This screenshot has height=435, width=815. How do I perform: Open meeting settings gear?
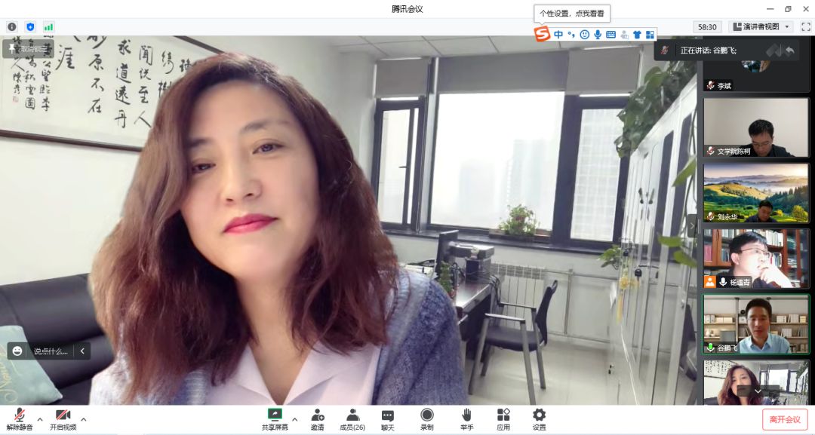coord(539,415)
